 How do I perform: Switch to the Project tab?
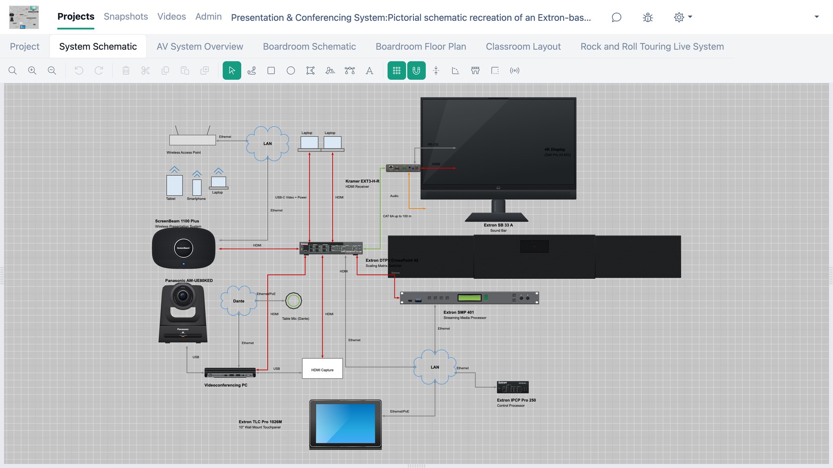pos(25,46)
